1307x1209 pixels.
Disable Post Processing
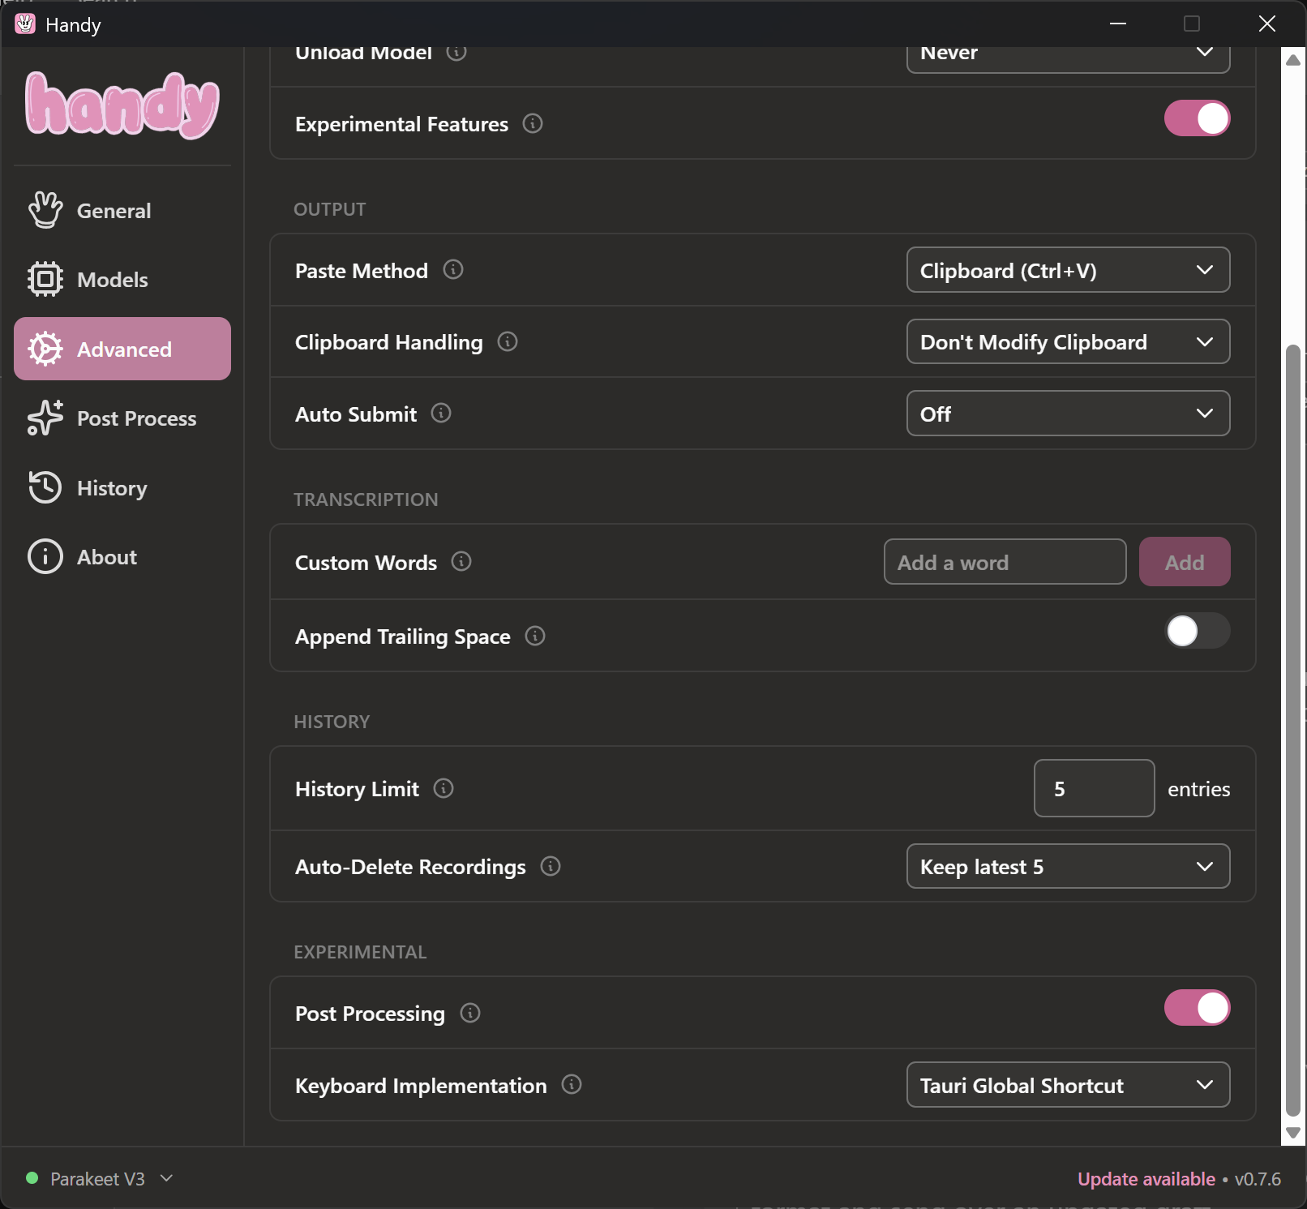(1198, 1007)
